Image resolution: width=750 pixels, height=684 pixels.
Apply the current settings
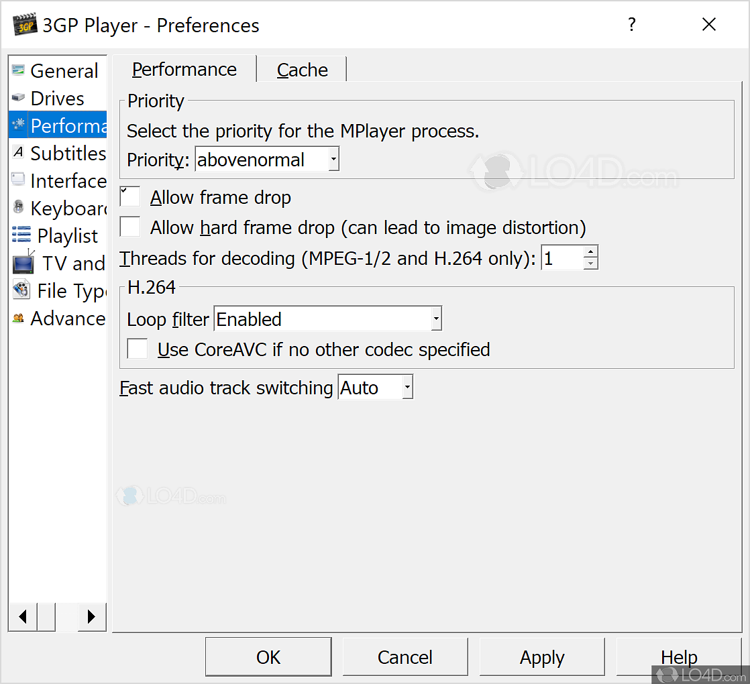click(x=542, y=657)
